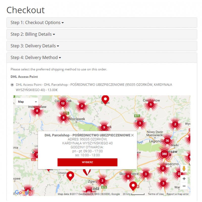This screenshot has width=202, height=202.
Task: Select the pin marker below Skierniewice
Action: [133, 186]
